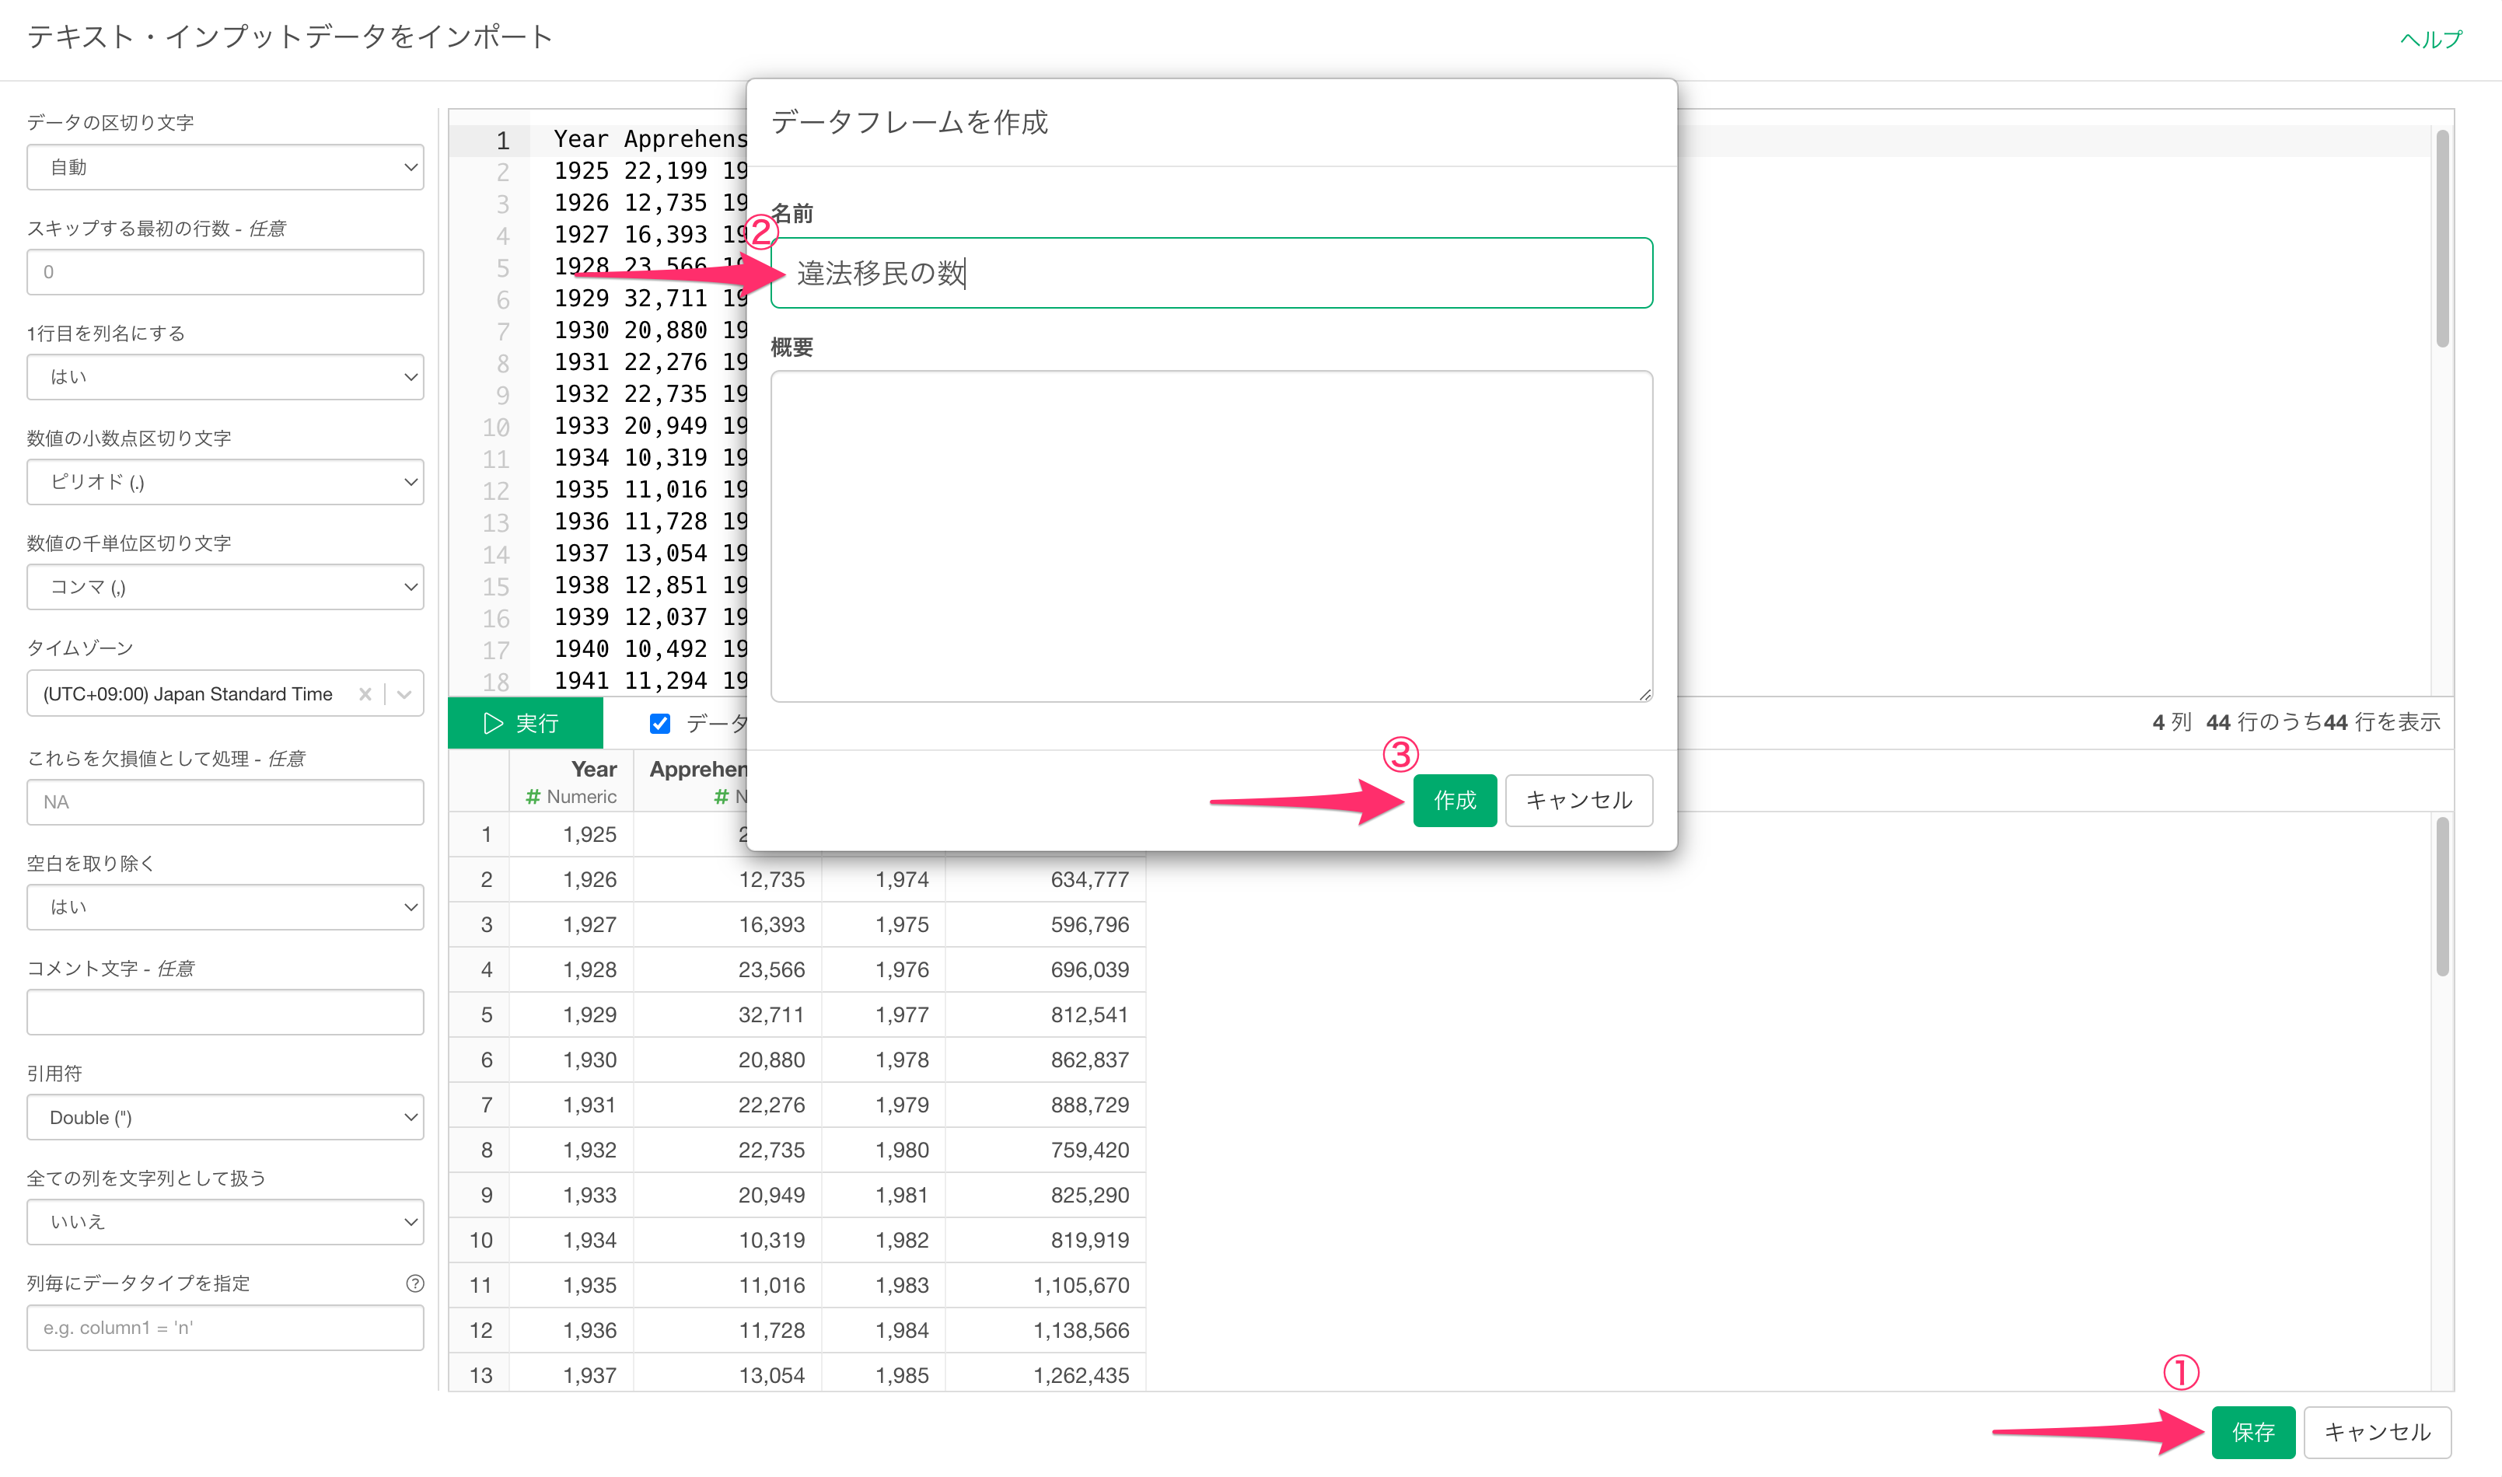The width and height of the screenshot is (2502, 1477).
Task: Click the bottom-right キャンセル button
Action: [x=2377, y=1432]
